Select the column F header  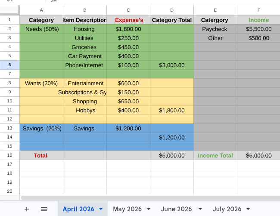[258, 10]
